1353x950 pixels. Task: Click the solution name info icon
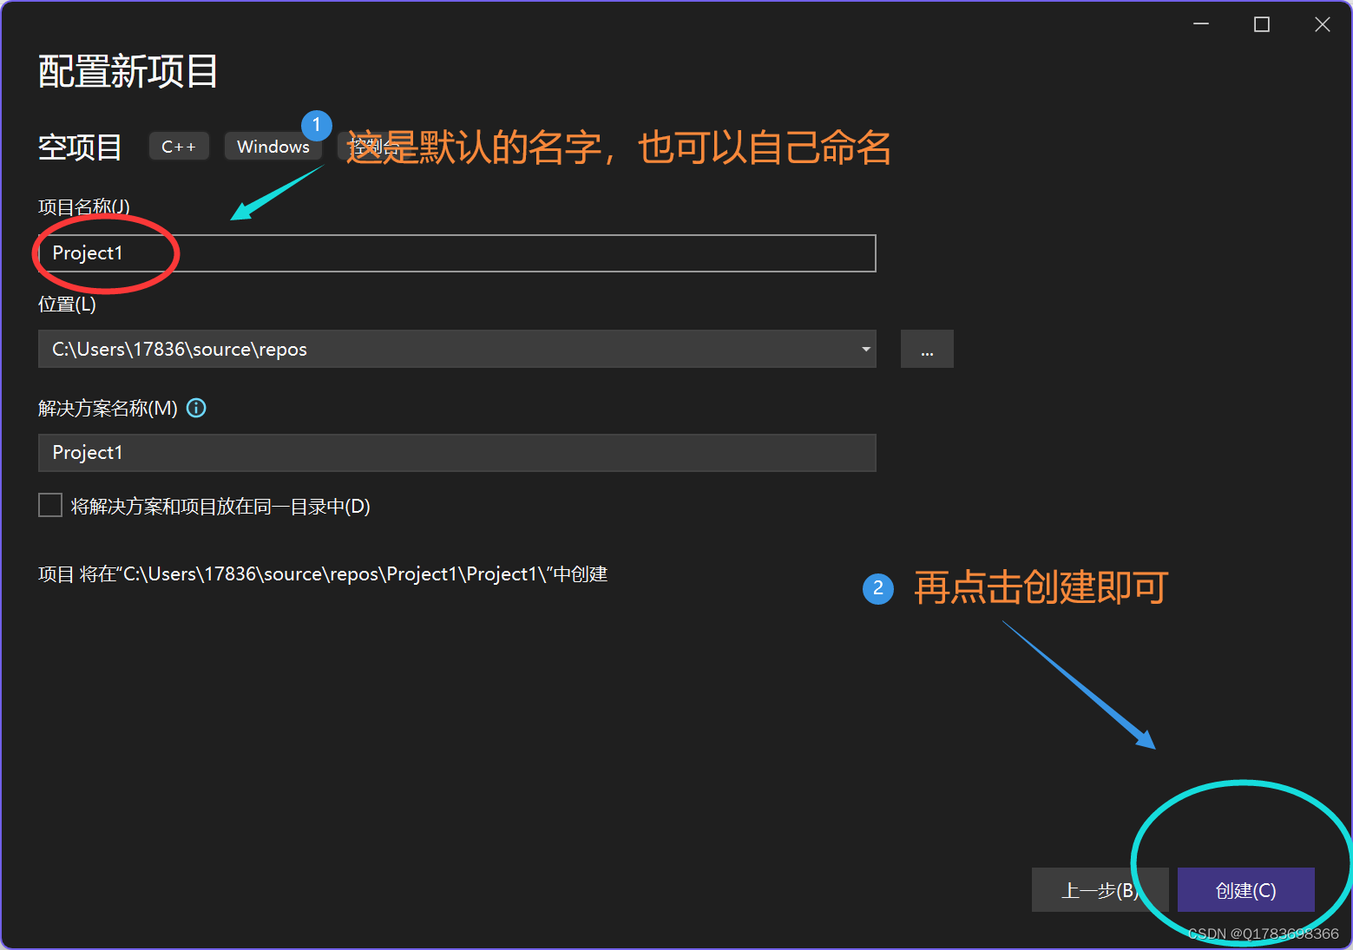[197, 408]
